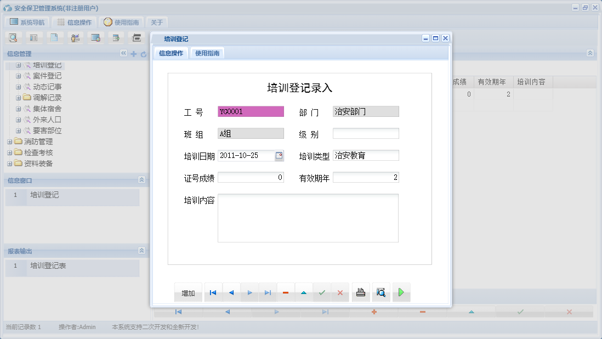Click the 增加 button to add record

[188, 292]
